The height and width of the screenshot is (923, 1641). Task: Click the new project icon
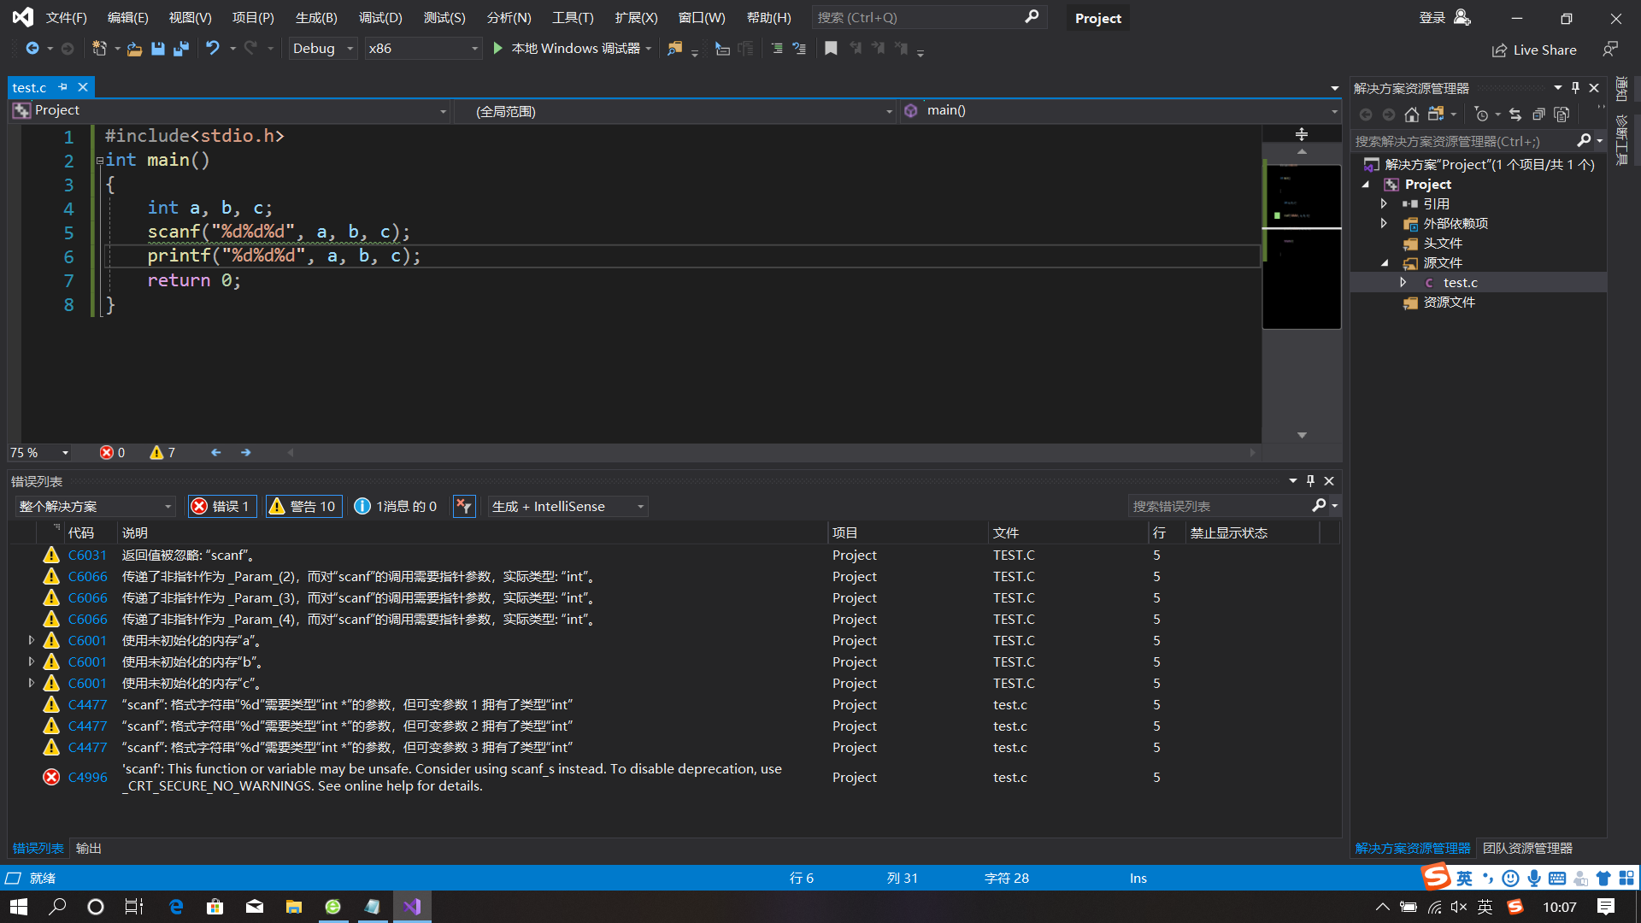coord(99,49)
